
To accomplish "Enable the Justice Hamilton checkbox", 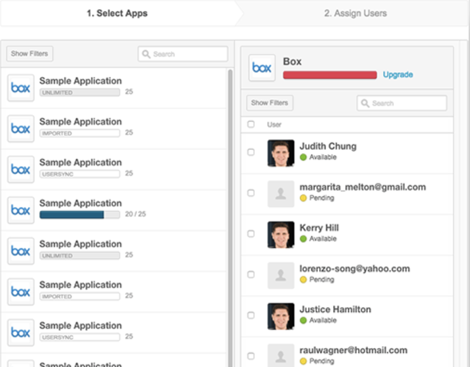I will click(251, 315).
